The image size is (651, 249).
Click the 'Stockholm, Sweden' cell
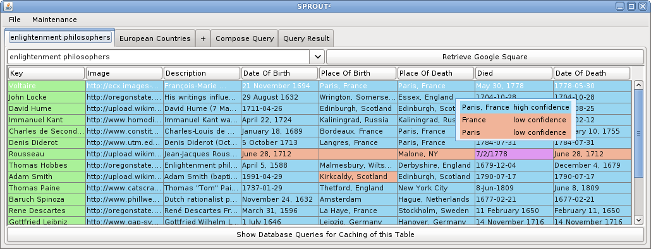pos(436,211)
